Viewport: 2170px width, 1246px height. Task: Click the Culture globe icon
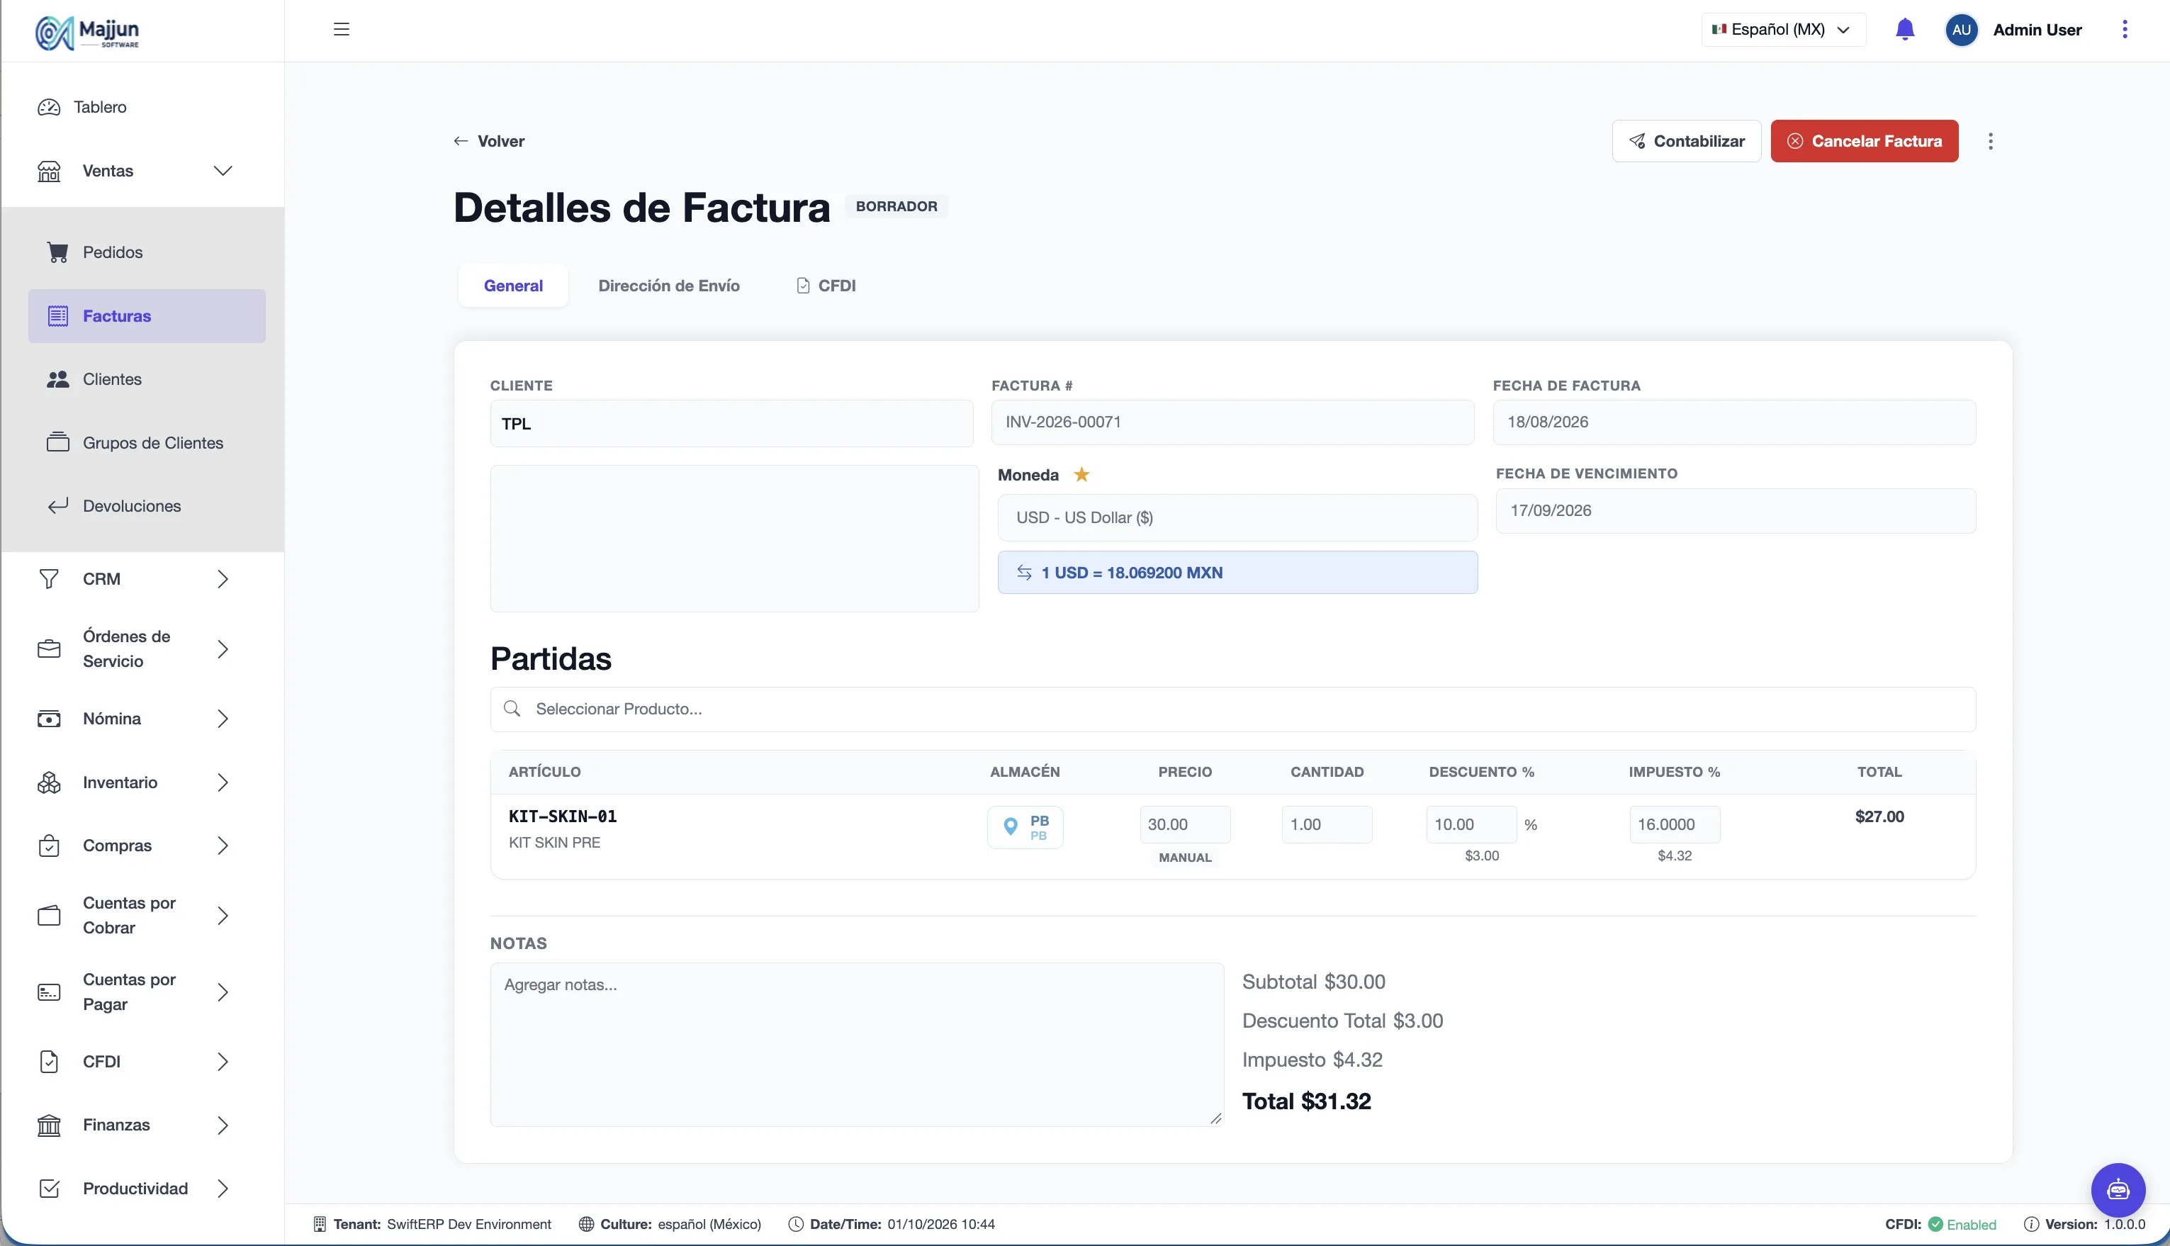(586, 1225)
